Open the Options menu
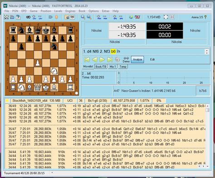This screenshot has width=215, height=178. (93, 11)
